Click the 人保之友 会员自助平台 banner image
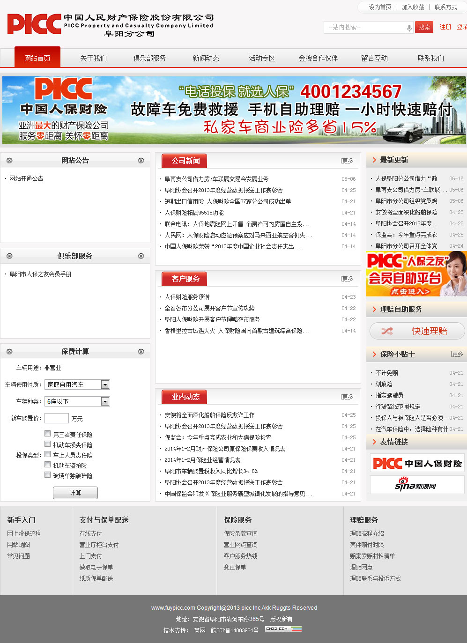 (416, 273)
